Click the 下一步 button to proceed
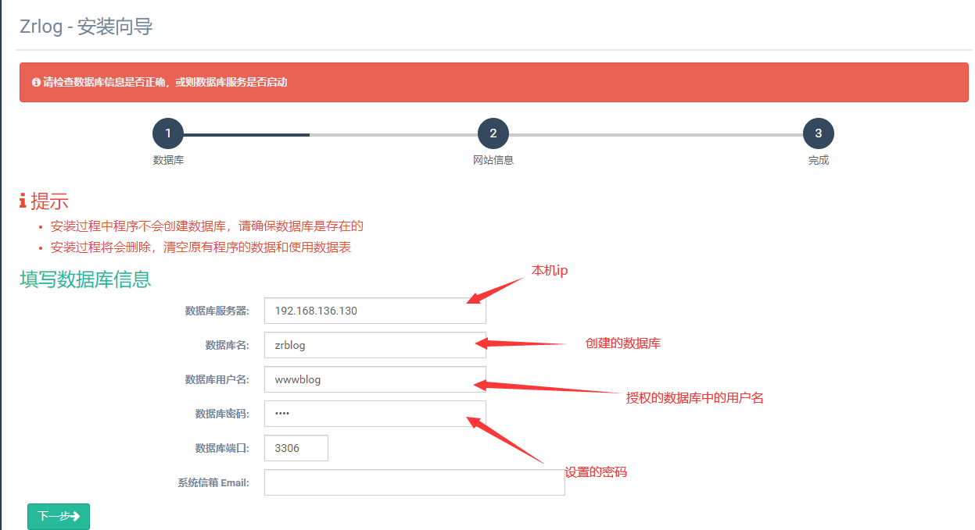 (x=58, y=516)
